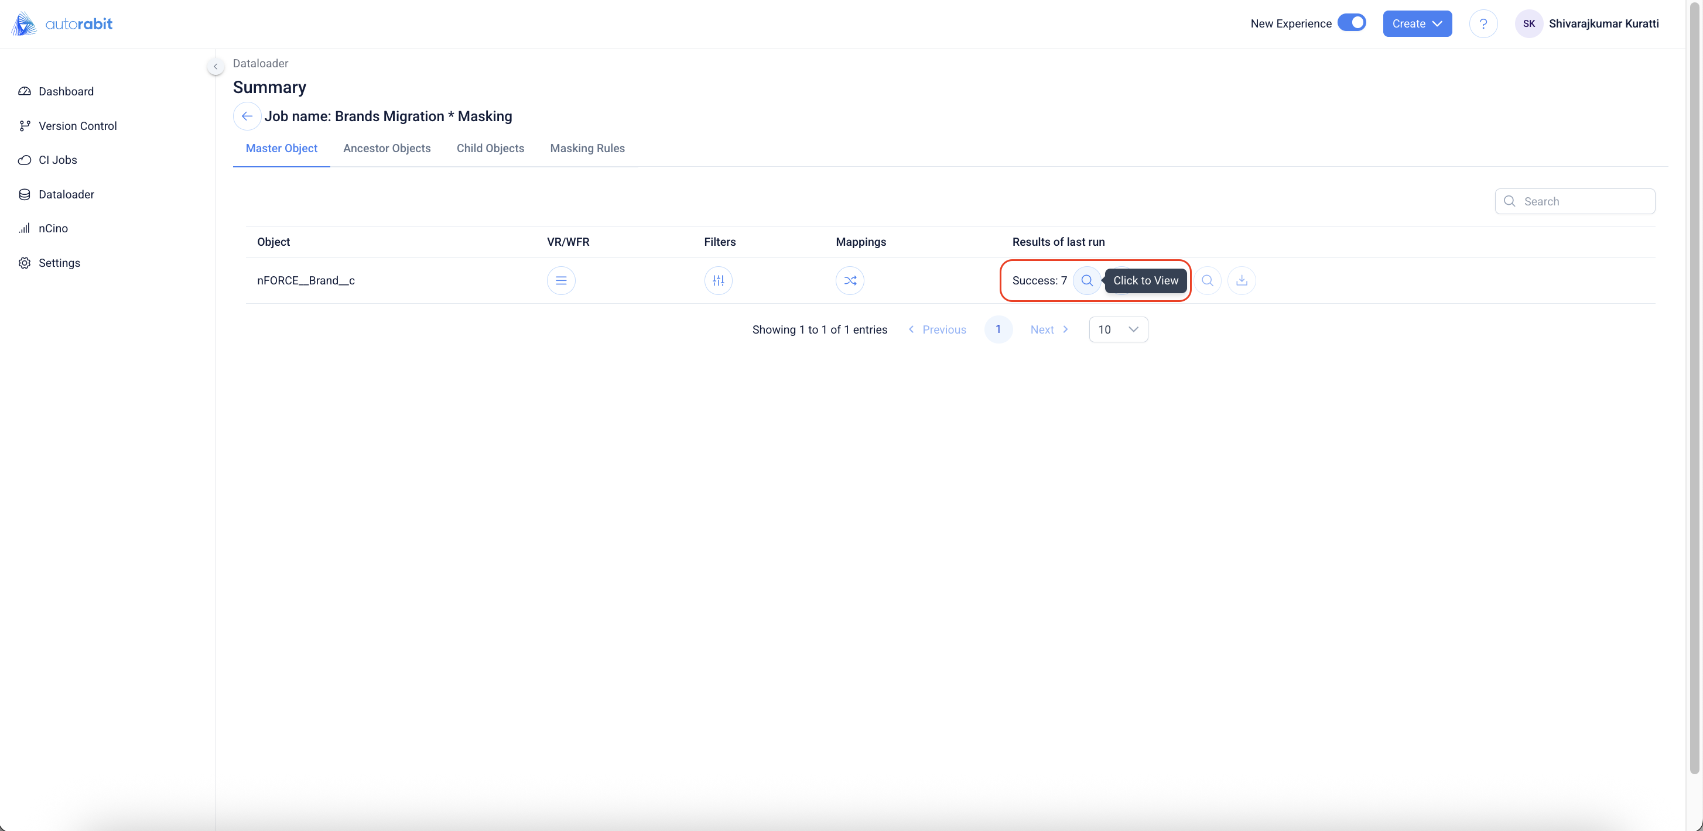
Task: Toggle the New Experience switch
Action: [1351, 23]
